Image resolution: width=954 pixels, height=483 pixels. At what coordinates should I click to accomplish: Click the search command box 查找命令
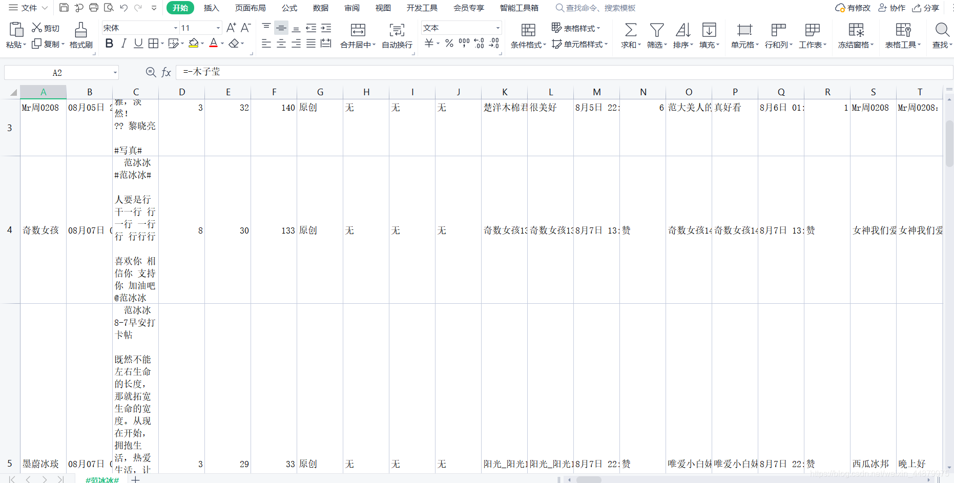click(596, 8)
